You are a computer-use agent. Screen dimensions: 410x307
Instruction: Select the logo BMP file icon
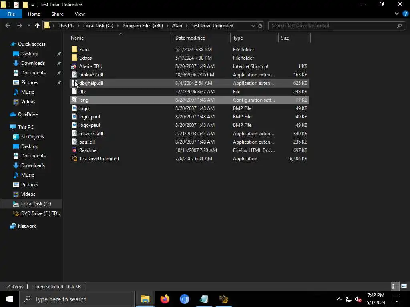pyautogui.click(x=74, y=108)
